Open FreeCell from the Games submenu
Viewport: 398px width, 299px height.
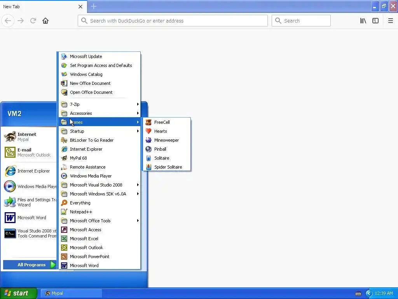[x=167, y=122]
